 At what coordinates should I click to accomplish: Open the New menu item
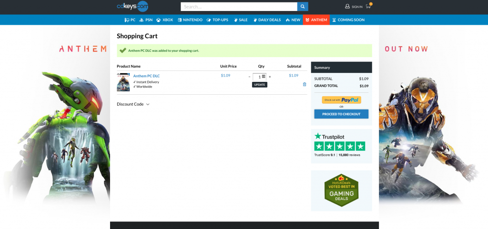293,20
